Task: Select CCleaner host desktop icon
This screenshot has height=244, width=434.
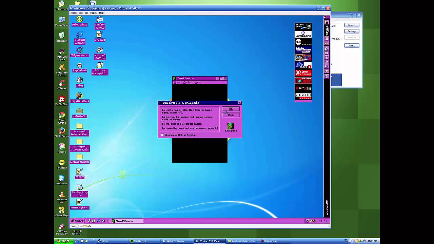Action: tap(62, 85)
